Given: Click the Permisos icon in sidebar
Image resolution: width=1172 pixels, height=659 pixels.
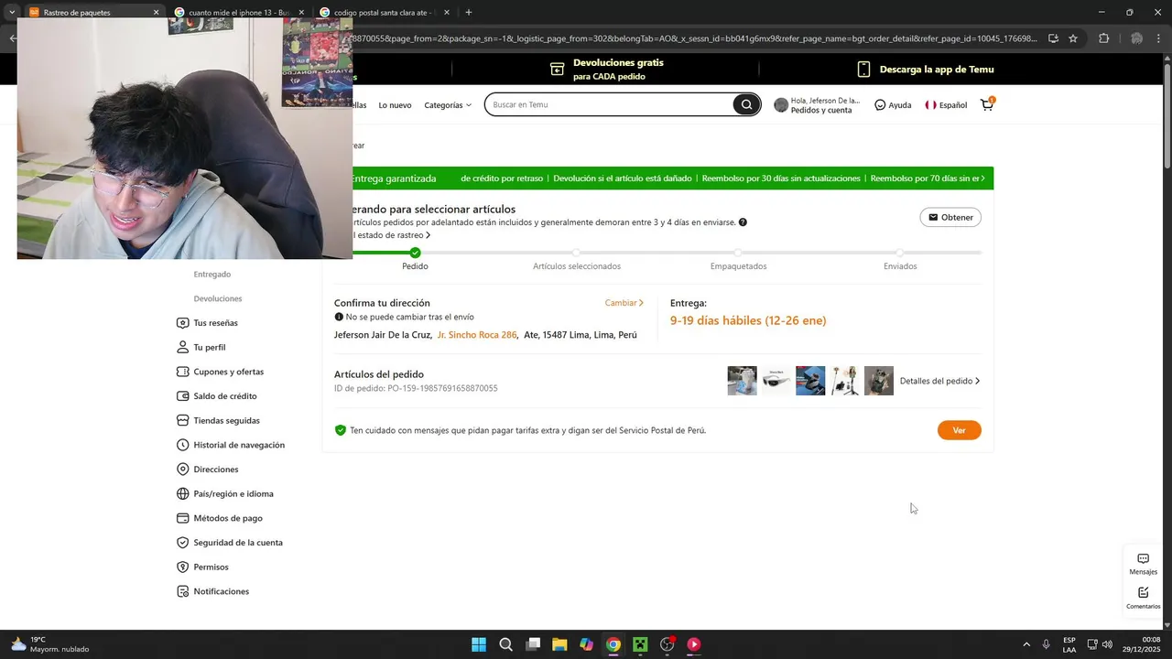Looking at the screenshot, I should pyautogui.click(x=182, y=567).
